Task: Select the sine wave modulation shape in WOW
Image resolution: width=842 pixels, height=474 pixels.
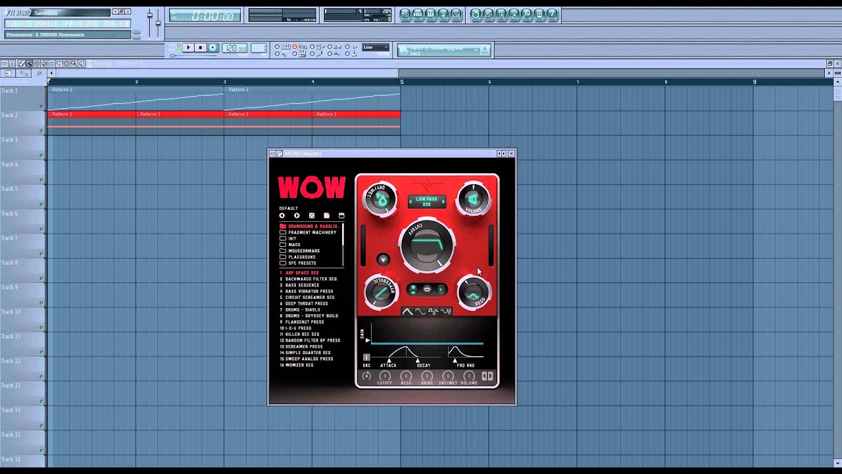Action: (x=420, y=311)
